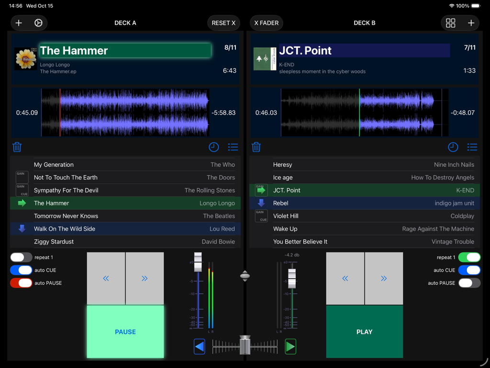Disable auto PAUSE on Deck A
Screen dimensions: 490x368
point(21,283)
